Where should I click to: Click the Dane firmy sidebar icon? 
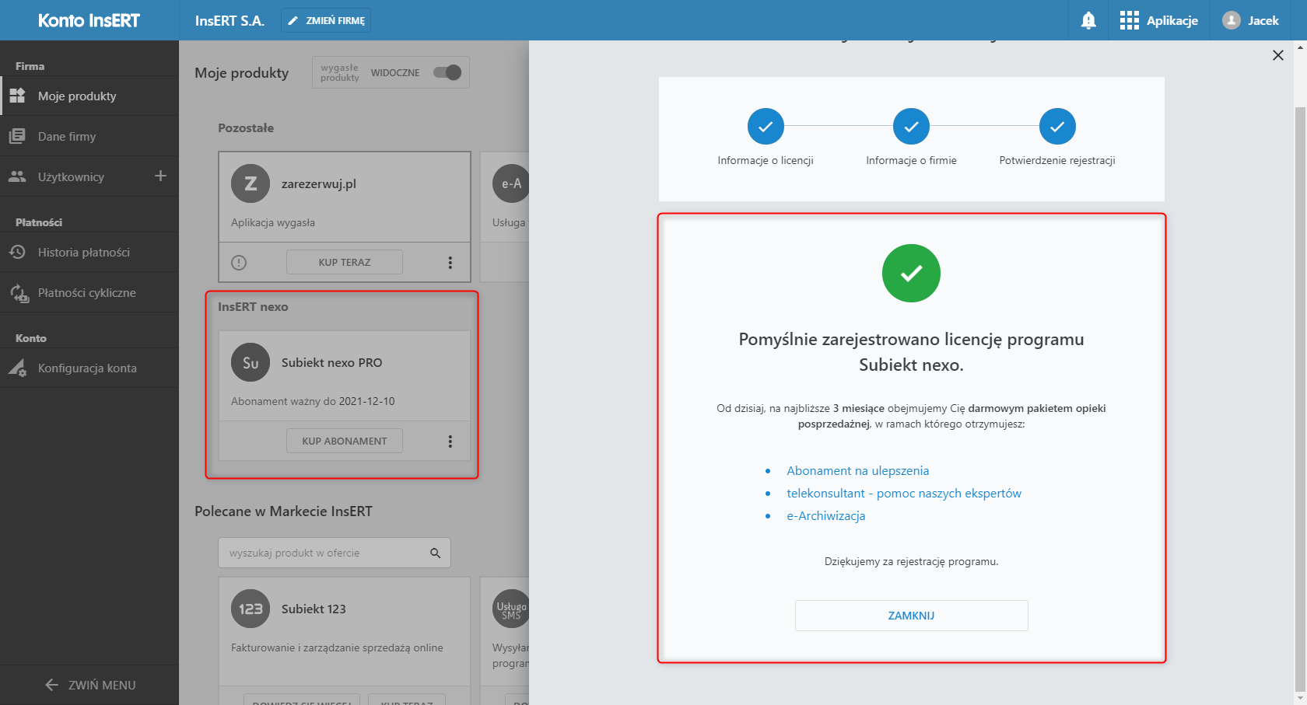click(x=17, y=137)
